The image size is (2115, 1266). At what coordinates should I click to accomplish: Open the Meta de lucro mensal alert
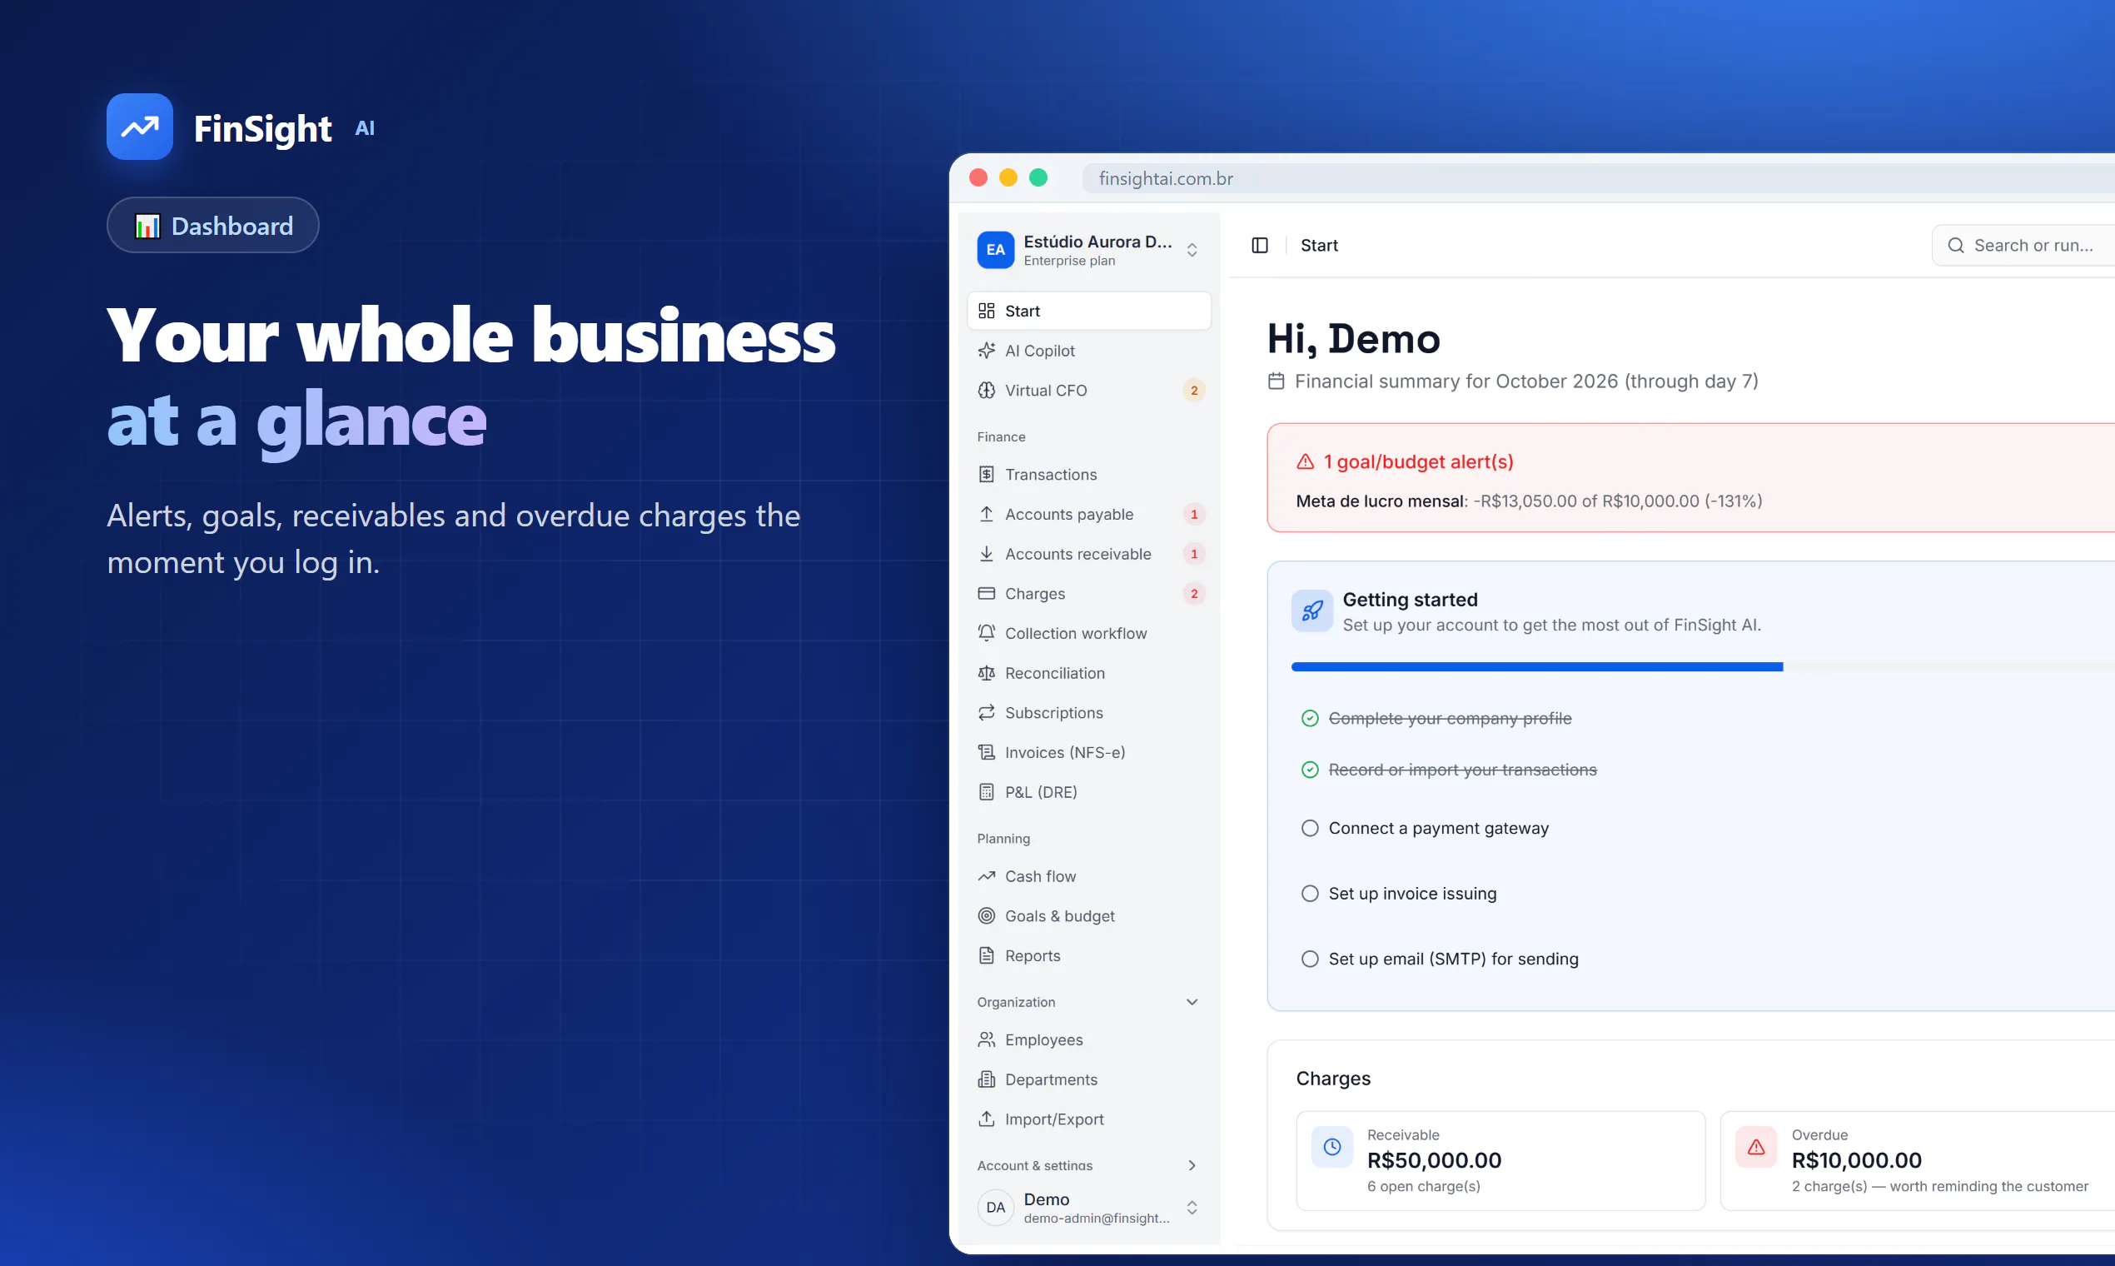tap(1529, 501)
